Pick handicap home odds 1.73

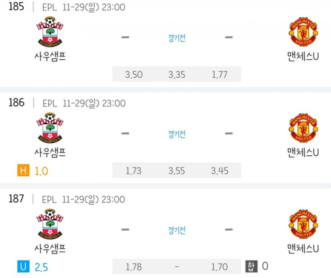click(x=134, y=171)
